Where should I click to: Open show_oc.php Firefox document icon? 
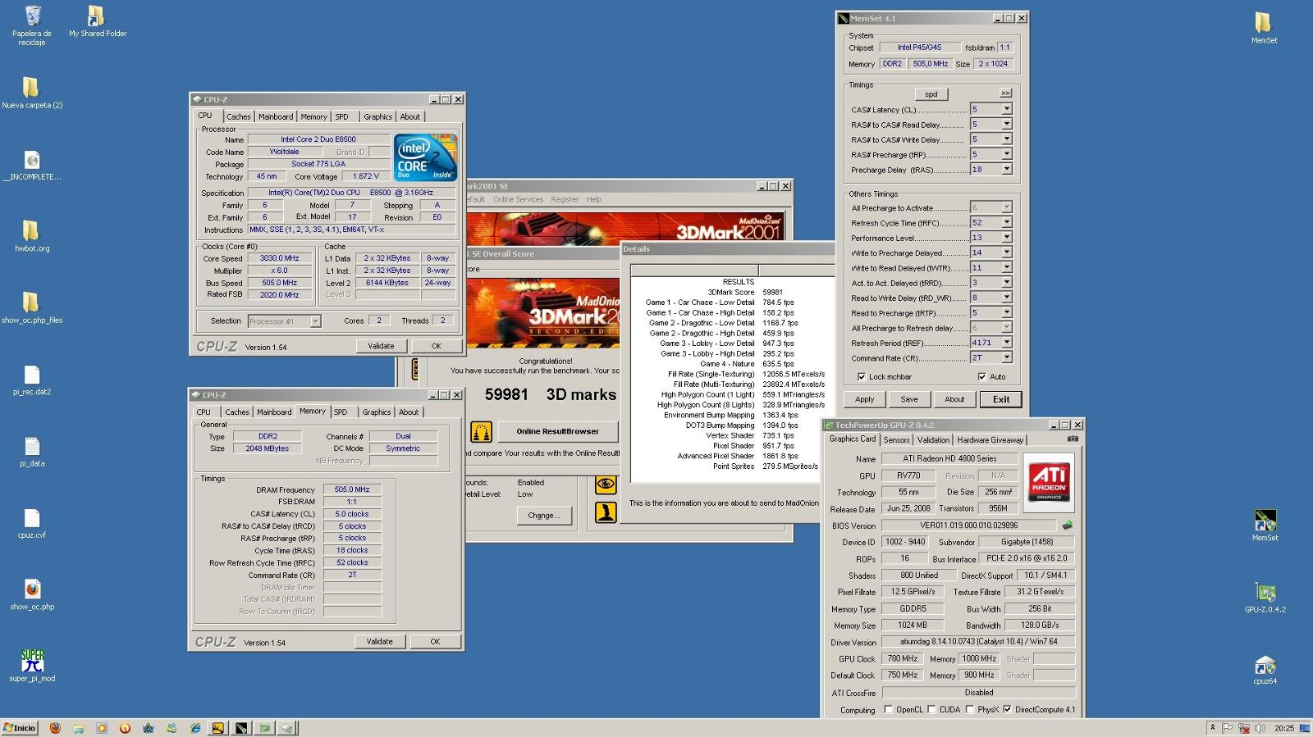click(31, 594)
